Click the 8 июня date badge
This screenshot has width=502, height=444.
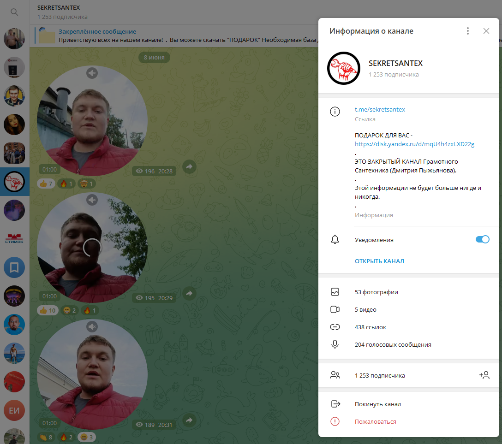(x=154, y=58)
